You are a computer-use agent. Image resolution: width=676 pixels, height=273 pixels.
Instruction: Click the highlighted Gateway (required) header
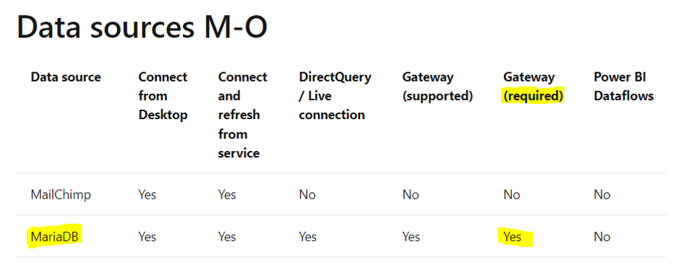click(534, 87)
